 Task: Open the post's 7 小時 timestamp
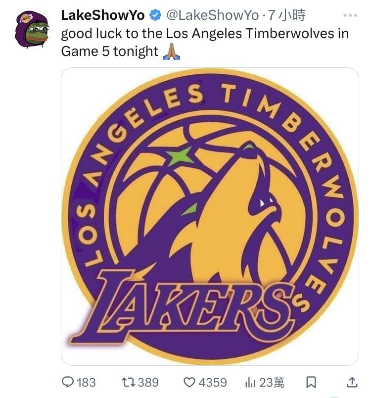click(x=286, y=15)
